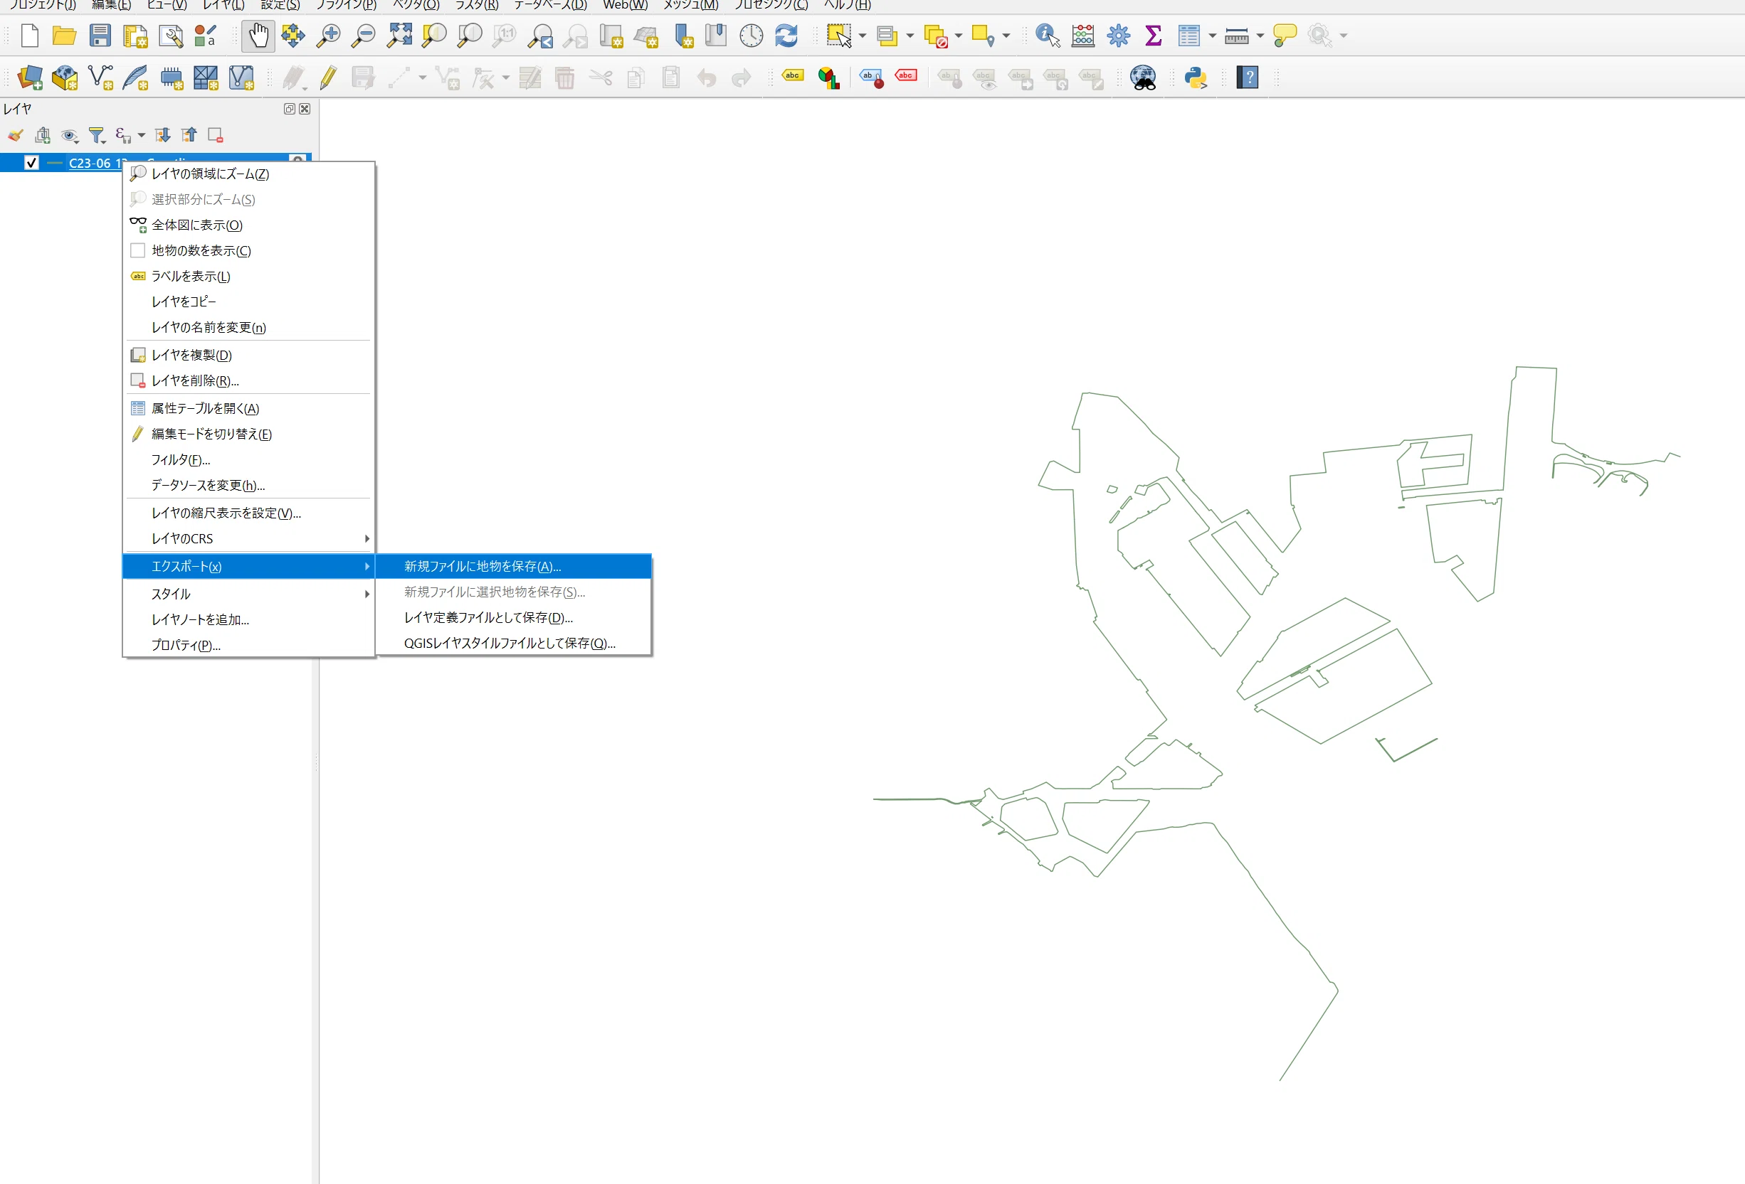The image size is (1745, 1184).
Task: Click the New Project blank page icon
Action: (x=29, y=36)
